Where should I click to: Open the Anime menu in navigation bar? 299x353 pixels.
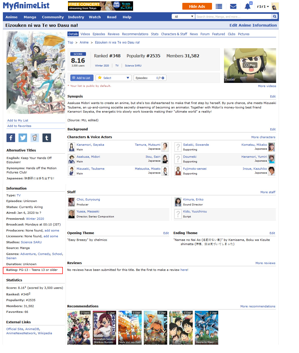click(11, 17)
